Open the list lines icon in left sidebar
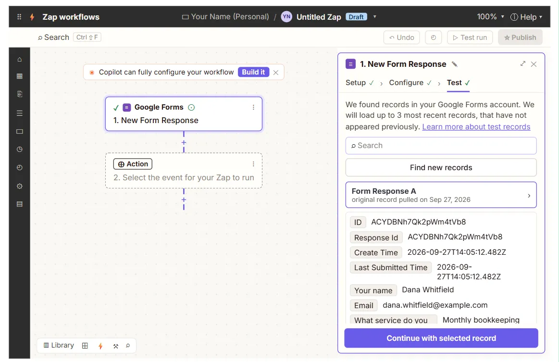The width and height of the screenshot is (559, 362). click(x=20, y=113)
